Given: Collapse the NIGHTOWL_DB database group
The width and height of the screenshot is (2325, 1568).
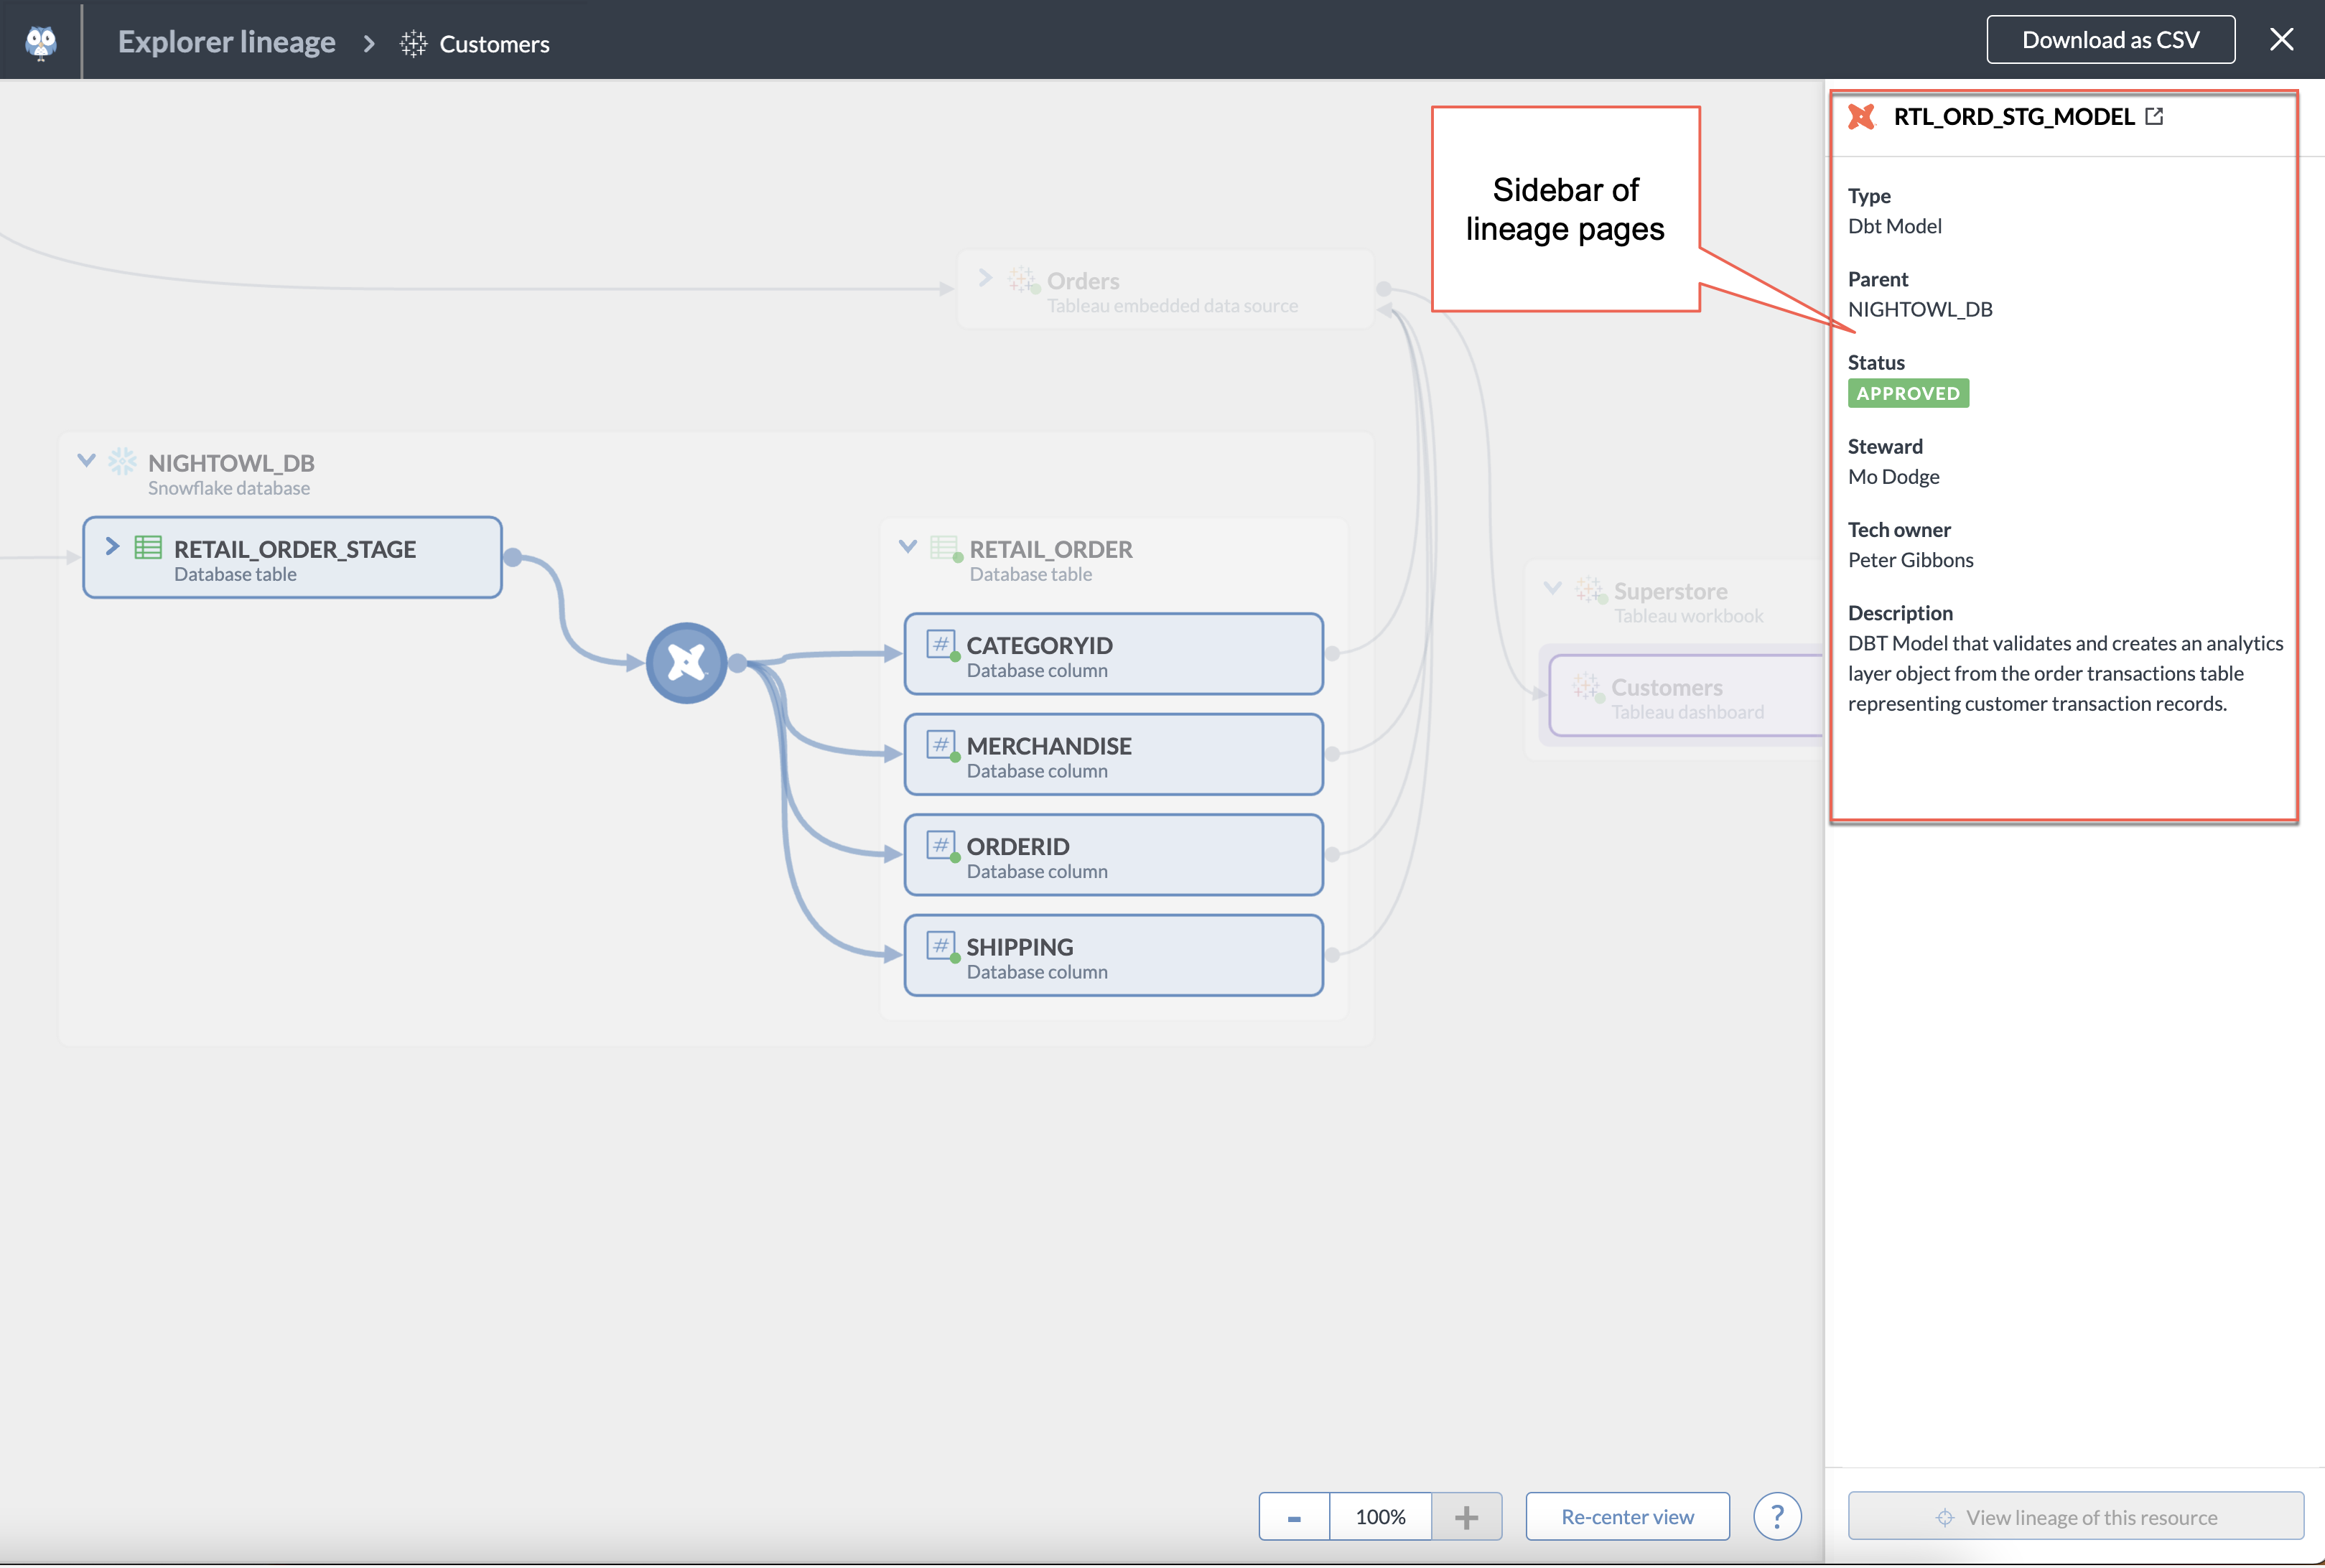Looking at the screenshot, I should tap(87, 461).
